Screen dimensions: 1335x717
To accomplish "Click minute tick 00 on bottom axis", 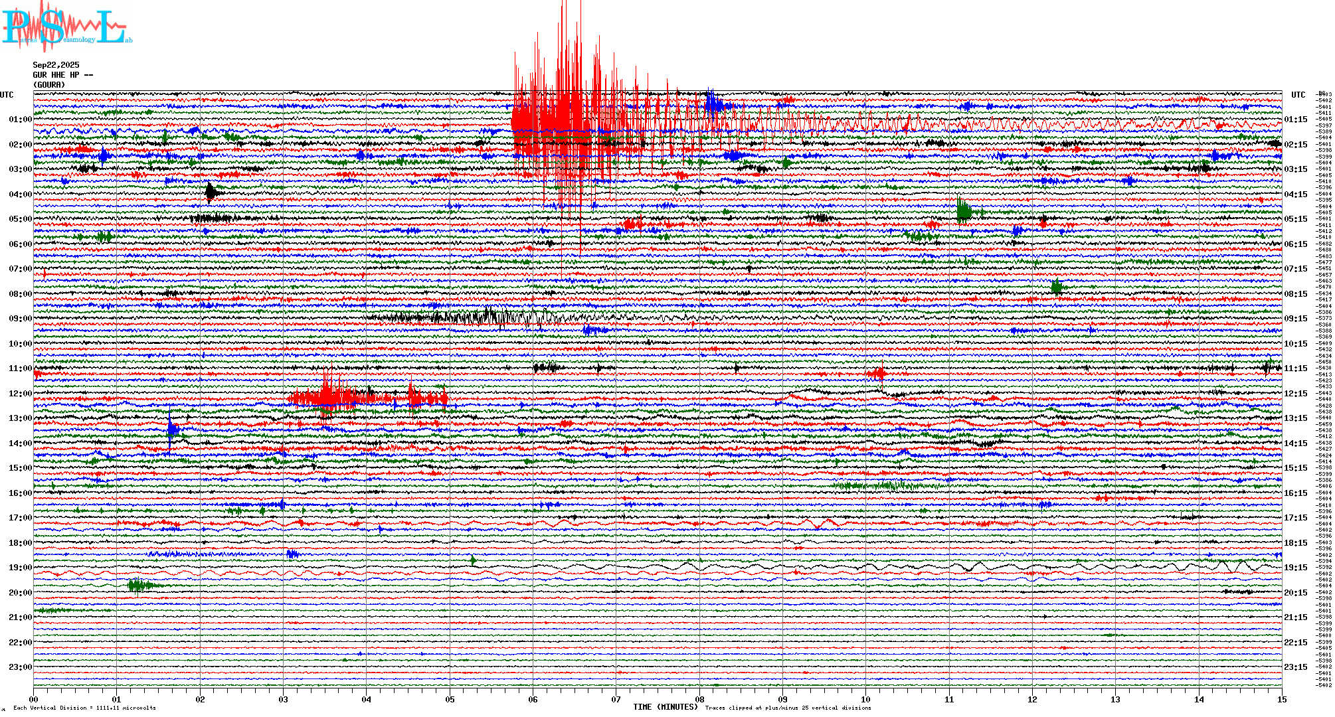I will [x=34, y=700].
